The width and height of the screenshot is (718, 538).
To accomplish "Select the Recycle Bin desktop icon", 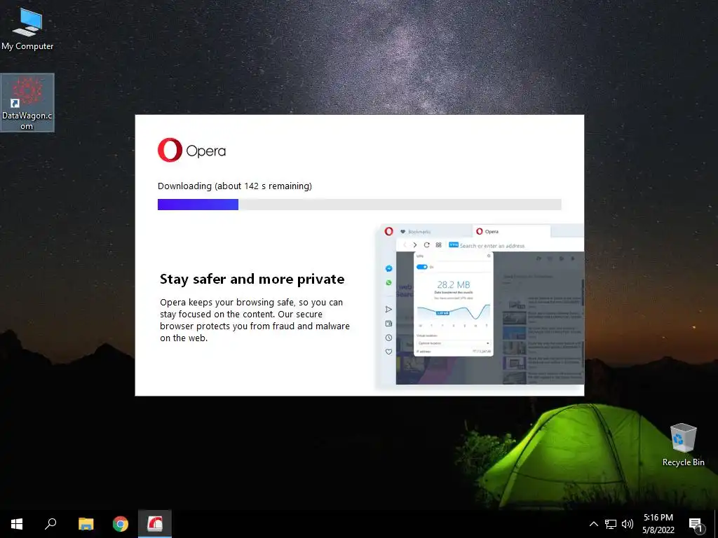I will pos(683,444).
